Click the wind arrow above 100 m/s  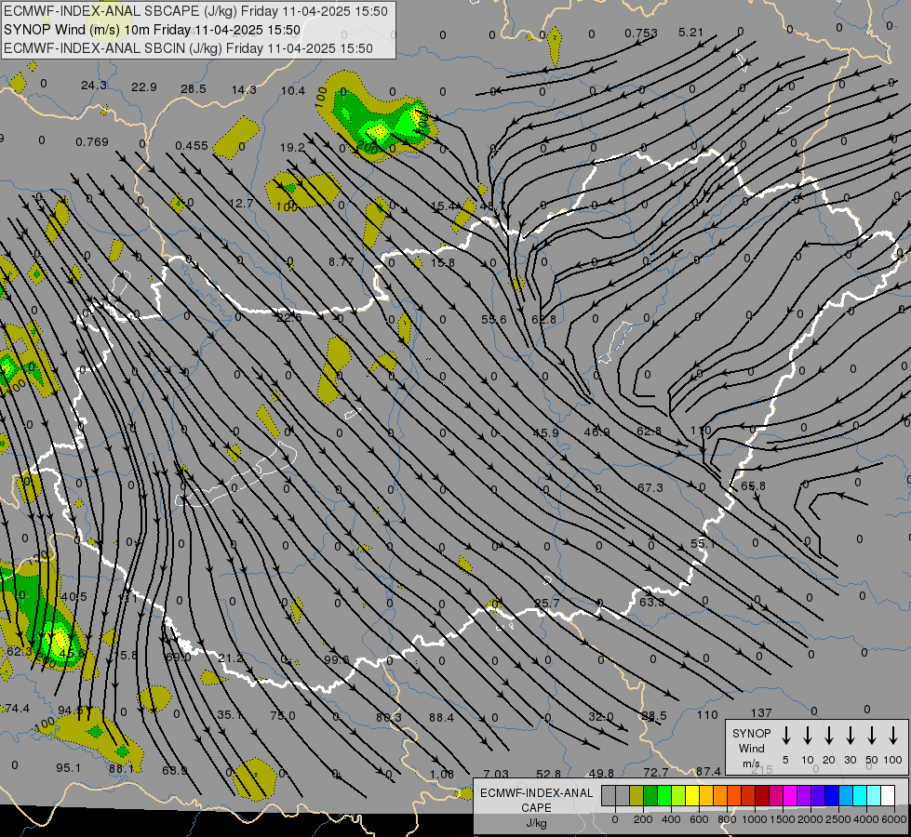click(x=893, y=736)
